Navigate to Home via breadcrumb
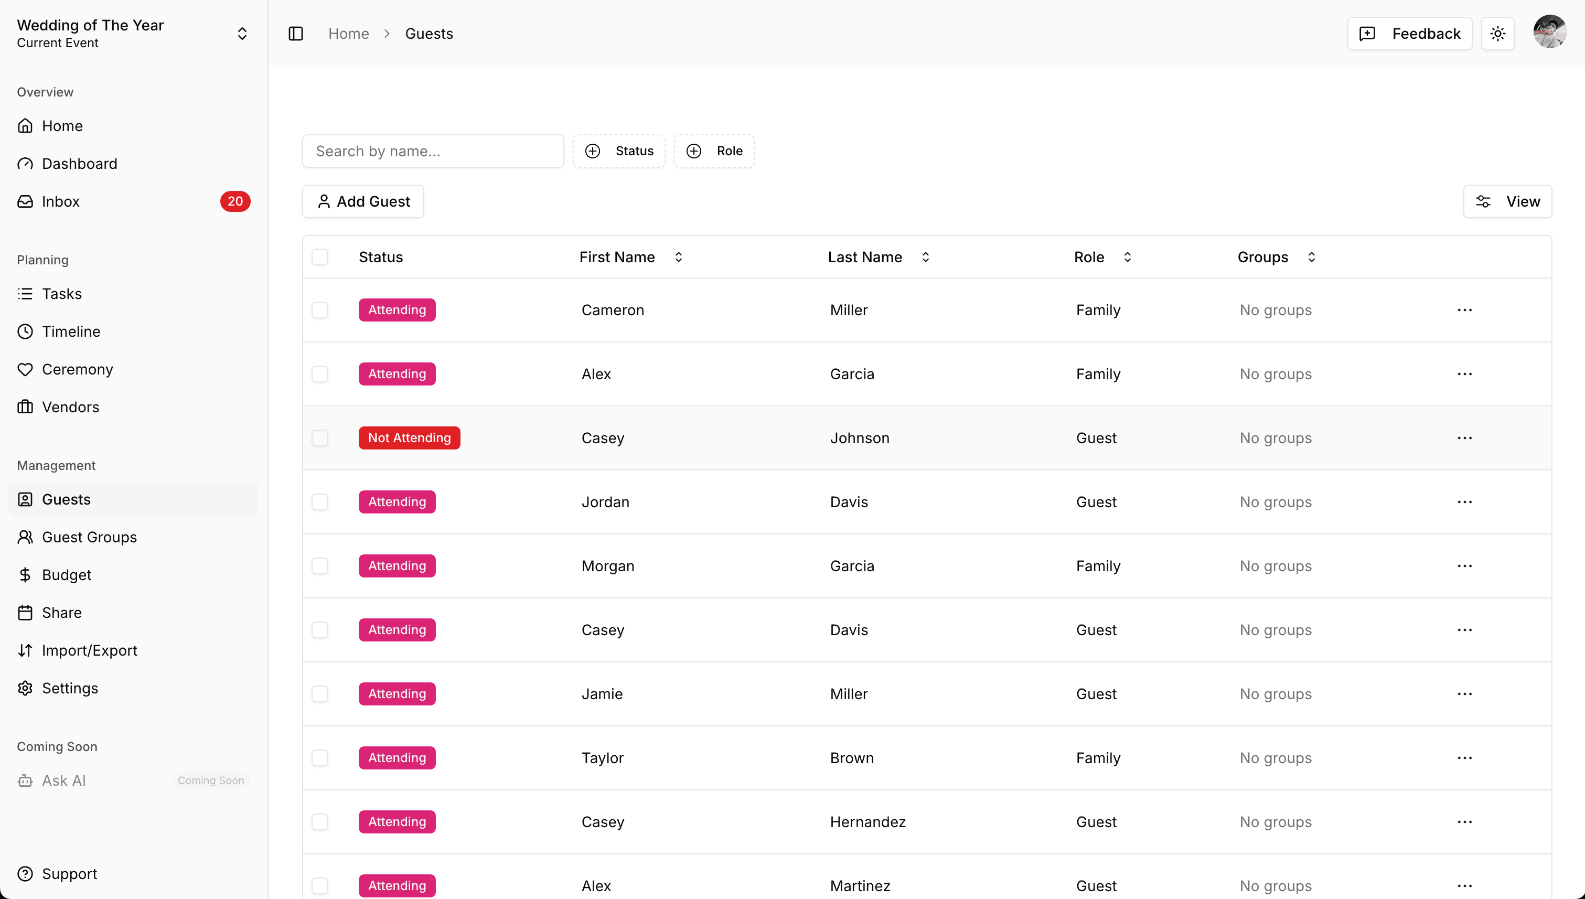Image resolution: width=1585 pixels, height=899 pixels. [348, 34]
